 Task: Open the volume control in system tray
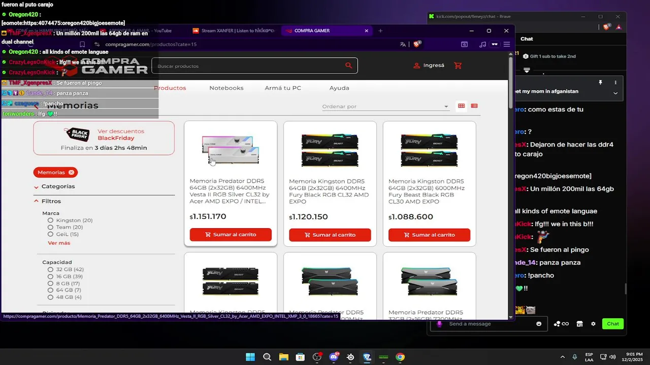pyautogui.click(x=612, y=357)
